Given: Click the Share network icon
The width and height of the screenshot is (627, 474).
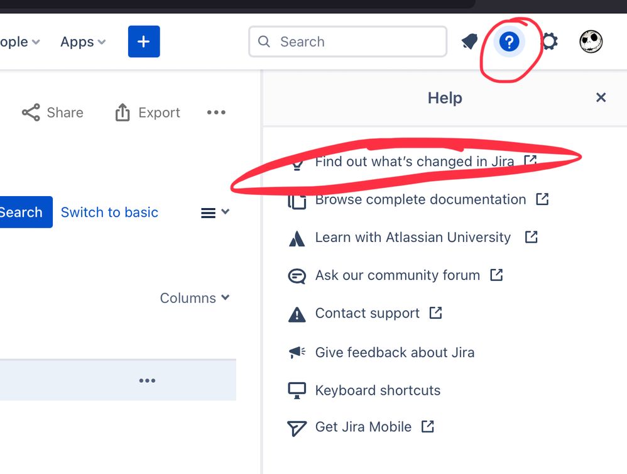Looking at the screenshot, I should tap(31, 113).
